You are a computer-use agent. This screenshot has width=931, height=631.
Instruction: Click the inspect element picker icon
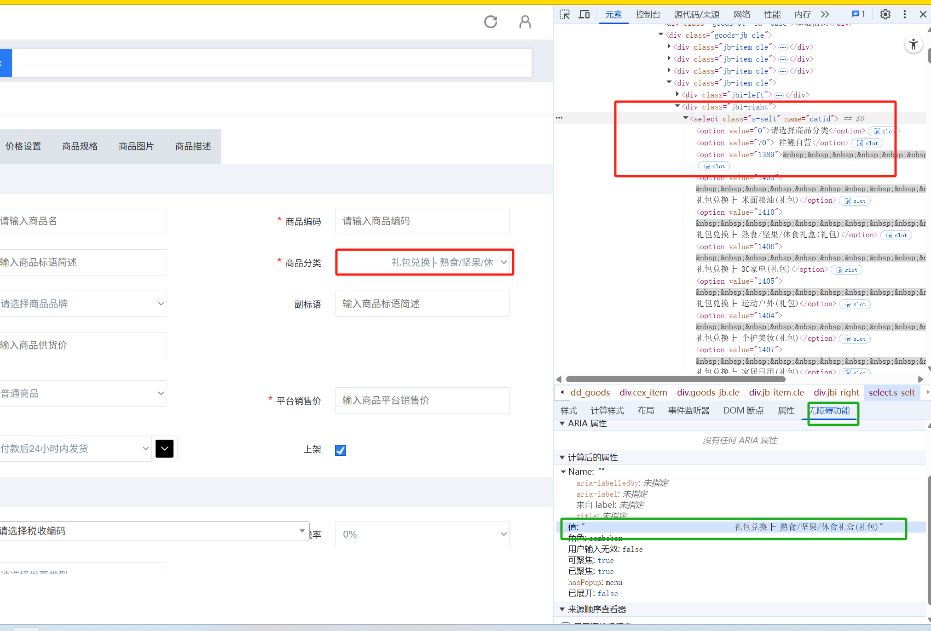coord(565,15)
